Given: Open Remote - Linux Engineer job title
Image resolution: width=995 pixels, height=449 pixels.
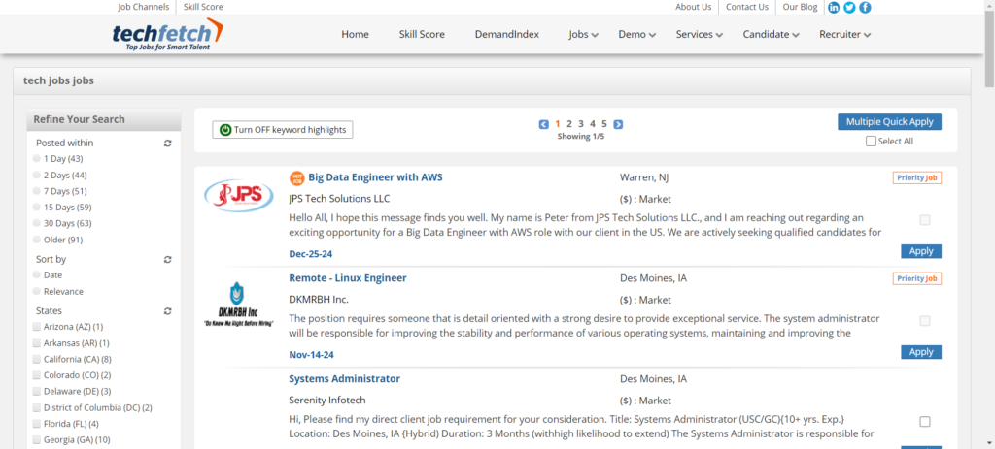Looking at the screenshot, I should coord(348,278).
